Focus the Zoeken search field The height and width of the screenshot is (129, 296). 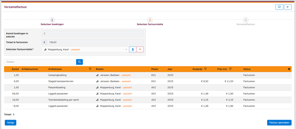(40, 62)
